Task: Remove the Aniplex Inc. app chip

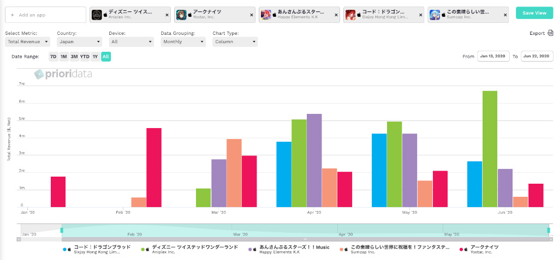Action: coord(167,15)
